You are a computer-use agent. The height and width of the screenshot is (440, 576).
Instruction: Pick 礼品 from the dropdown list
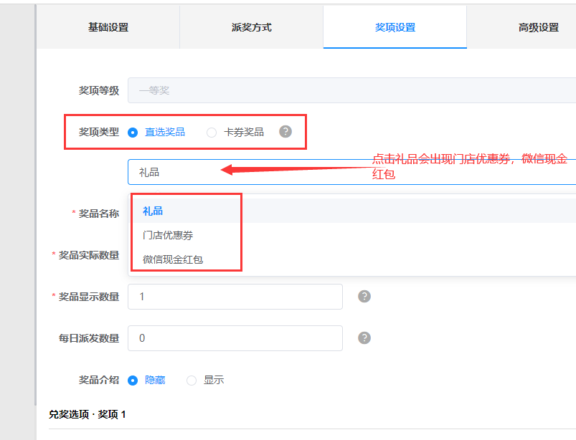(x=153, y=211)
